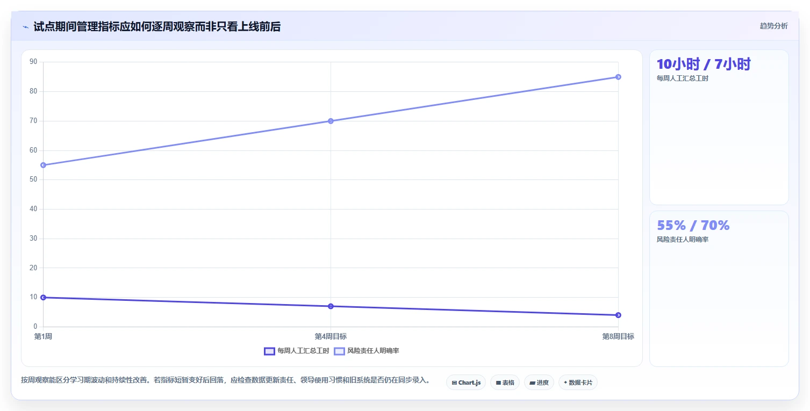Click the page title 试点期间管理指标 heading
Screen dimensions: 810x411
click(157, 26)
